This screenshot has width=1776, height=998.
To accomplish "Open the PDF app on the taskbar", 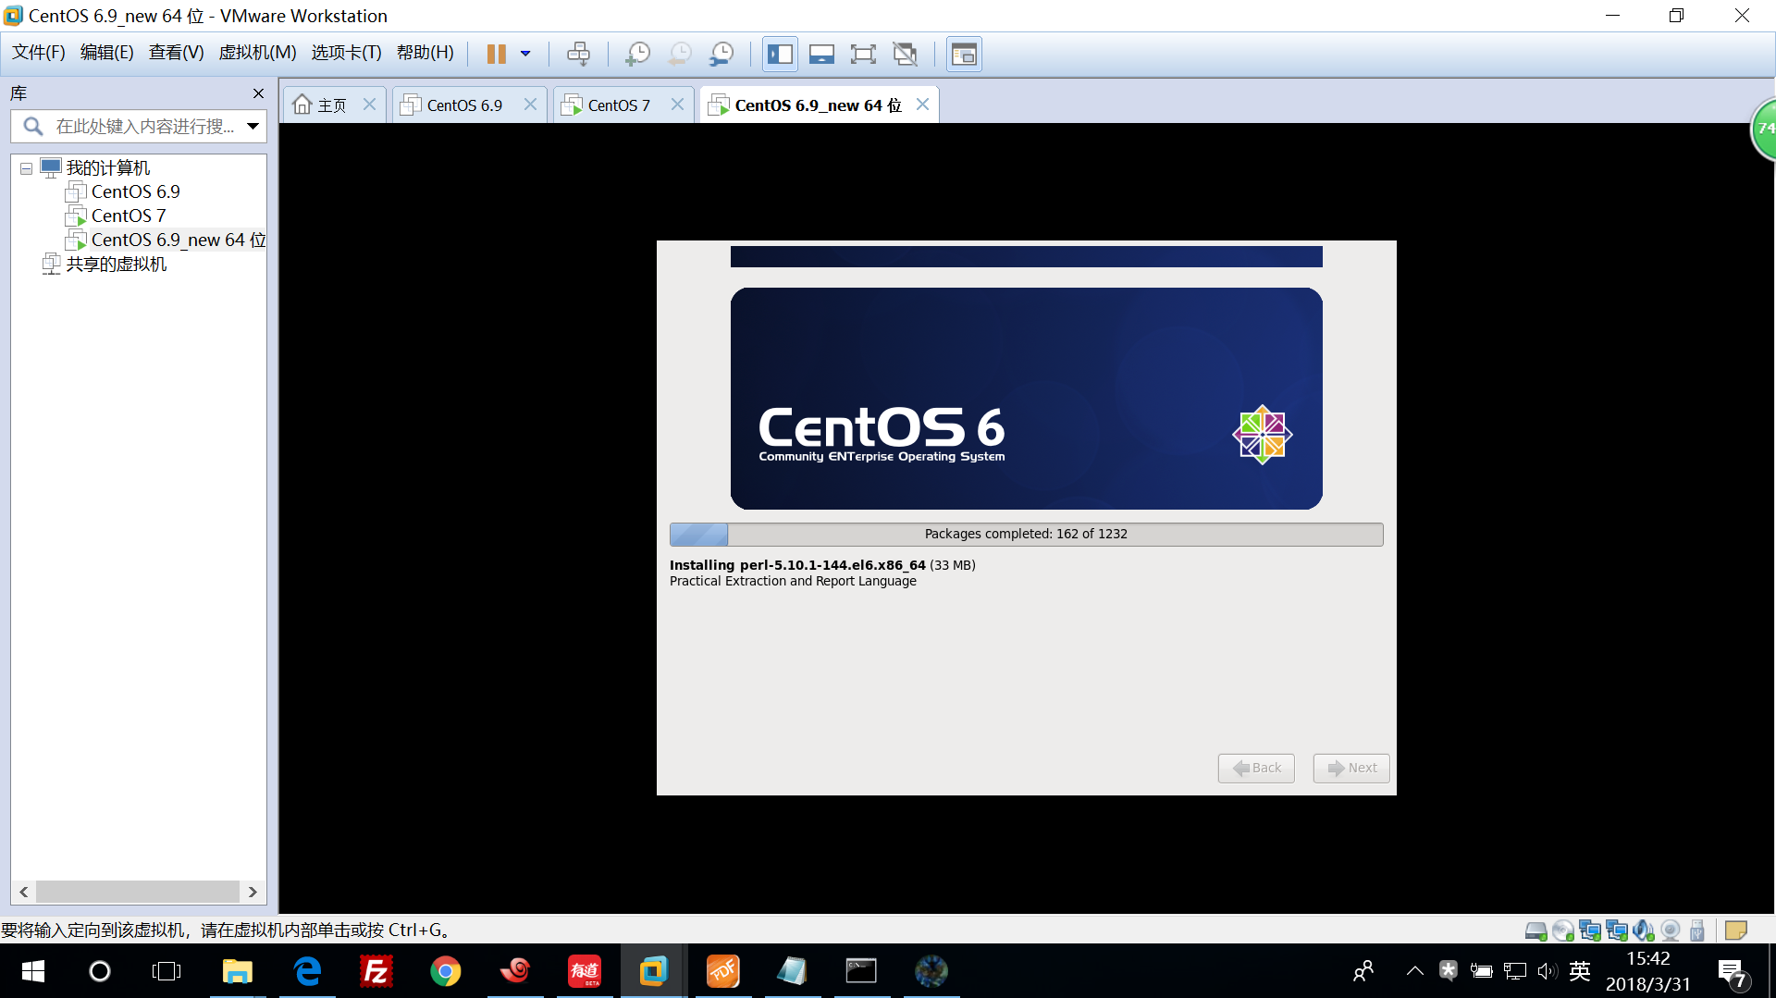I will coord(723,971).
